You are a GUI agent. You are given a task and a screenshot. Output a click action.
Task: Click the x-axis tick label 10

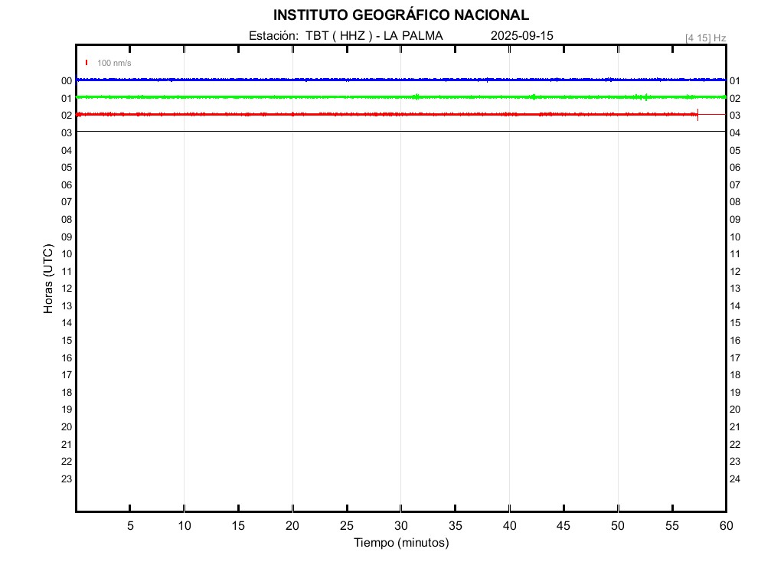(185, 525)
